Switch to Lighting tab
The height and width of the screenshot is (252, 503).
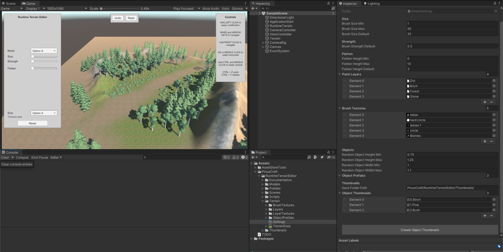coord(371,3)
